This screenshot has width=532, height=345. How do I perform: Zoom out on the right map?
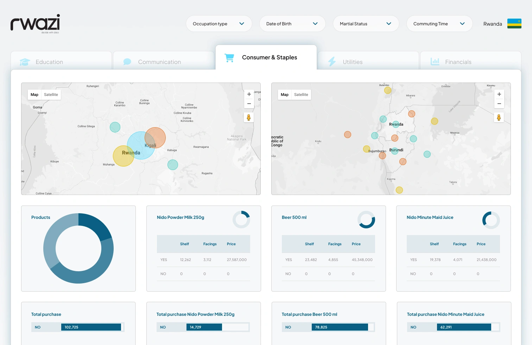tap(499, 104)
